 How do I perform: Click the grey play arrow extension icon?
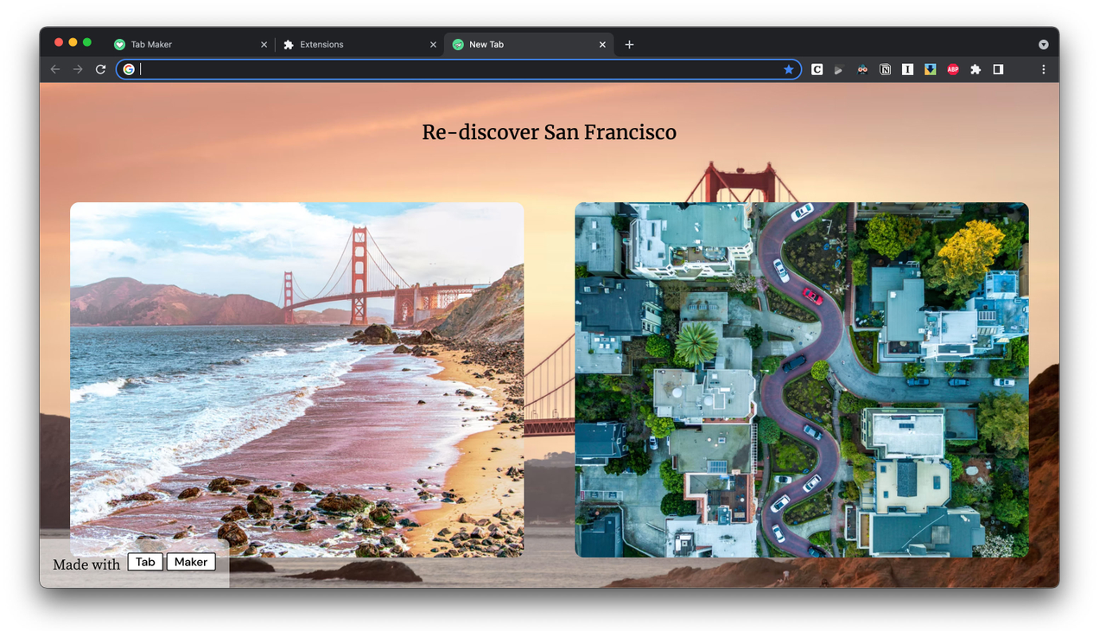839,69
